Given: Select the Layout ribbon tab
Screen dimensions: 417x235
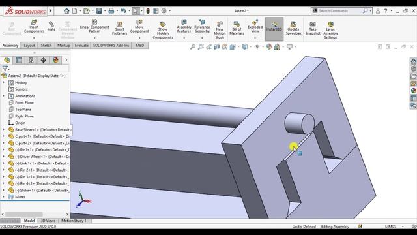Looking at the screenshot, I should pyautogui.click(x=29, y=46).
